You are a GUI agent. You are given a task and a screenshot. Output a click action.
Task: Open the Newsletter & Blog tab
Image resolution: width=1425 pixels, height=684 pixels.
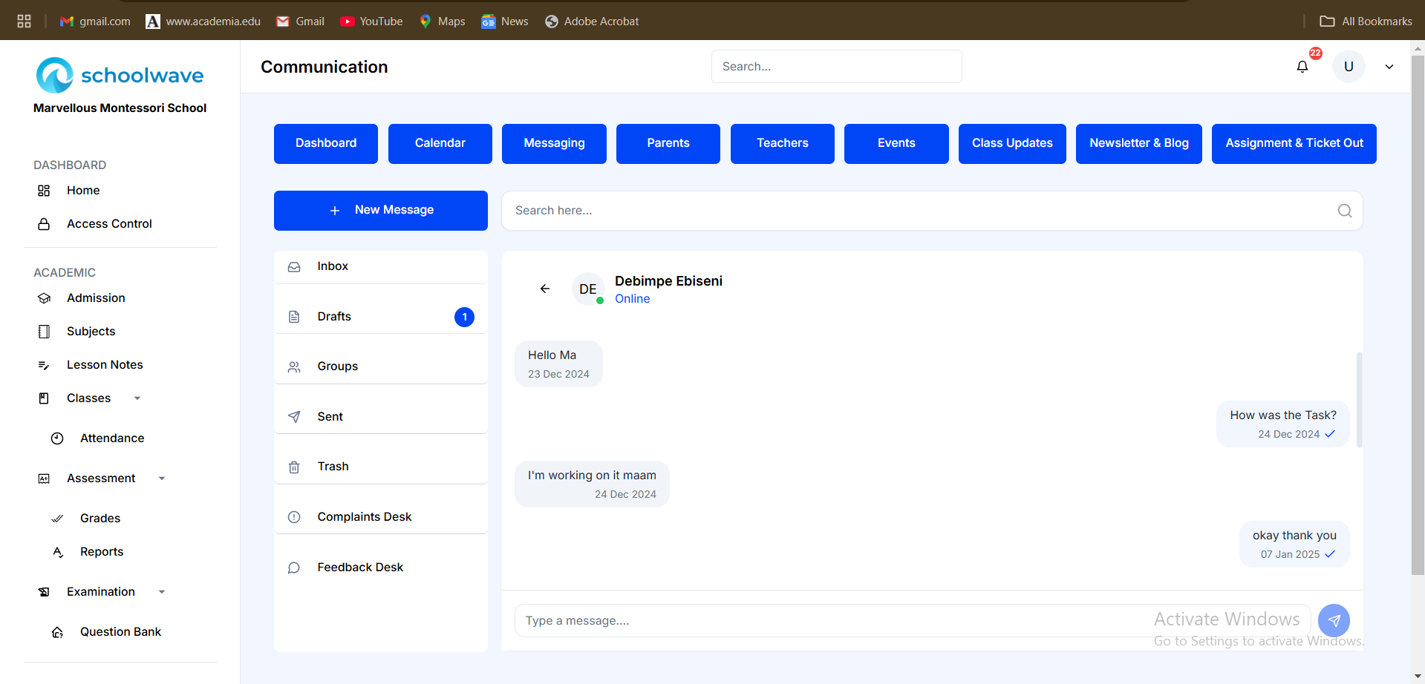pos(1139,143)
